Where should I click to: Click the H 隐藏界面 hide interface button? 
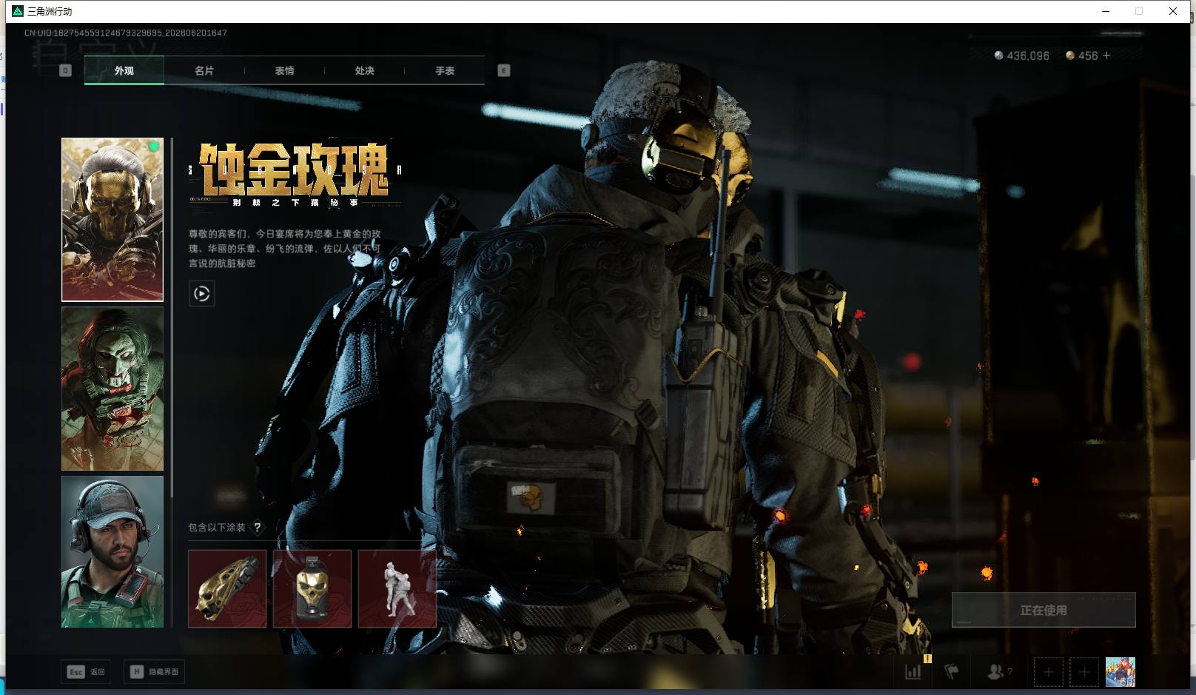(x=155, y=671)
